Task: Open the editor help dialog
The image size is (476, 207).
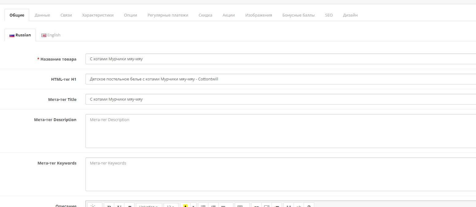Action: pyautogui.click(x=309, y=206)
